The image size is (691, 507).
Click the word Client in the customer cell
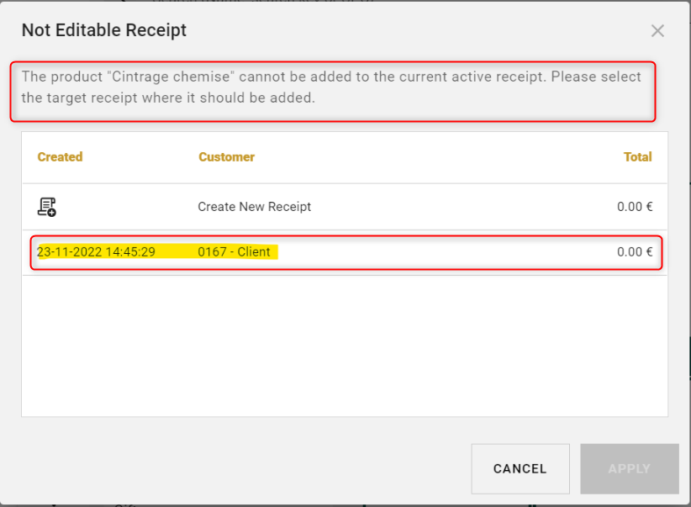tap(254, 251)
